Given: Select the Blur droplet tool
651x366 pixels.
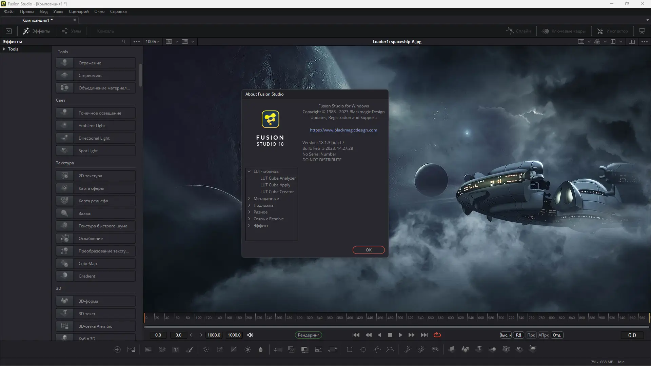Looking at the screenshot, I should pos(260,349).
